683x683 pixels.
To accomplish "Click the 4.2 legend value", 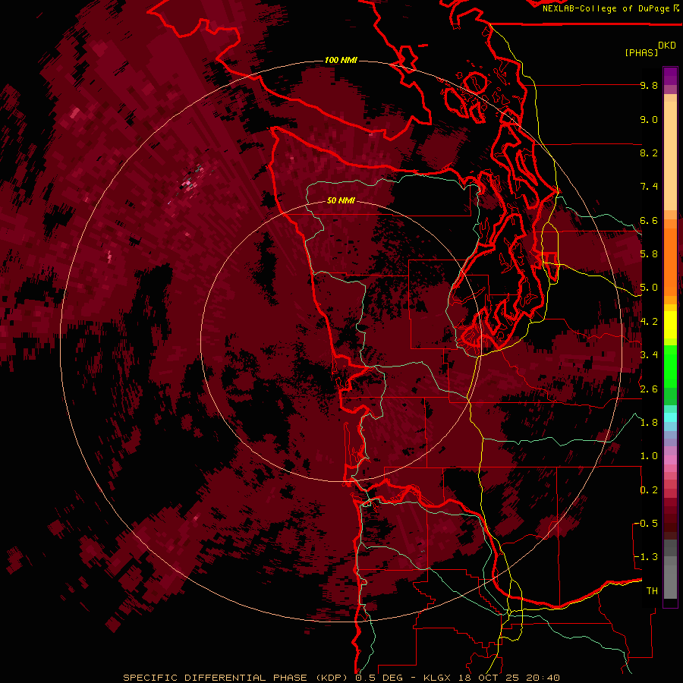I will pyautogui.click(x=649, y=322).
